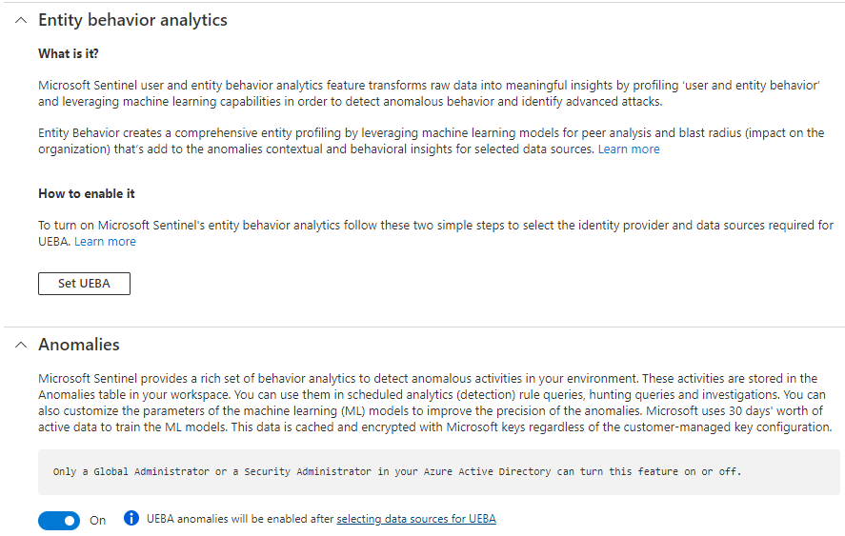Collapse the Anomalies section chevron
The height and width of the screenshot is (536, 845).
(21, 345)
